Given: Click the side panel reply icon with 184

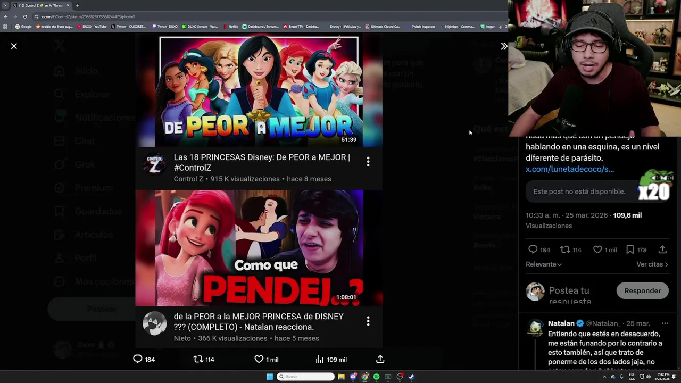Looking at the screenshot, I should 533,249.
